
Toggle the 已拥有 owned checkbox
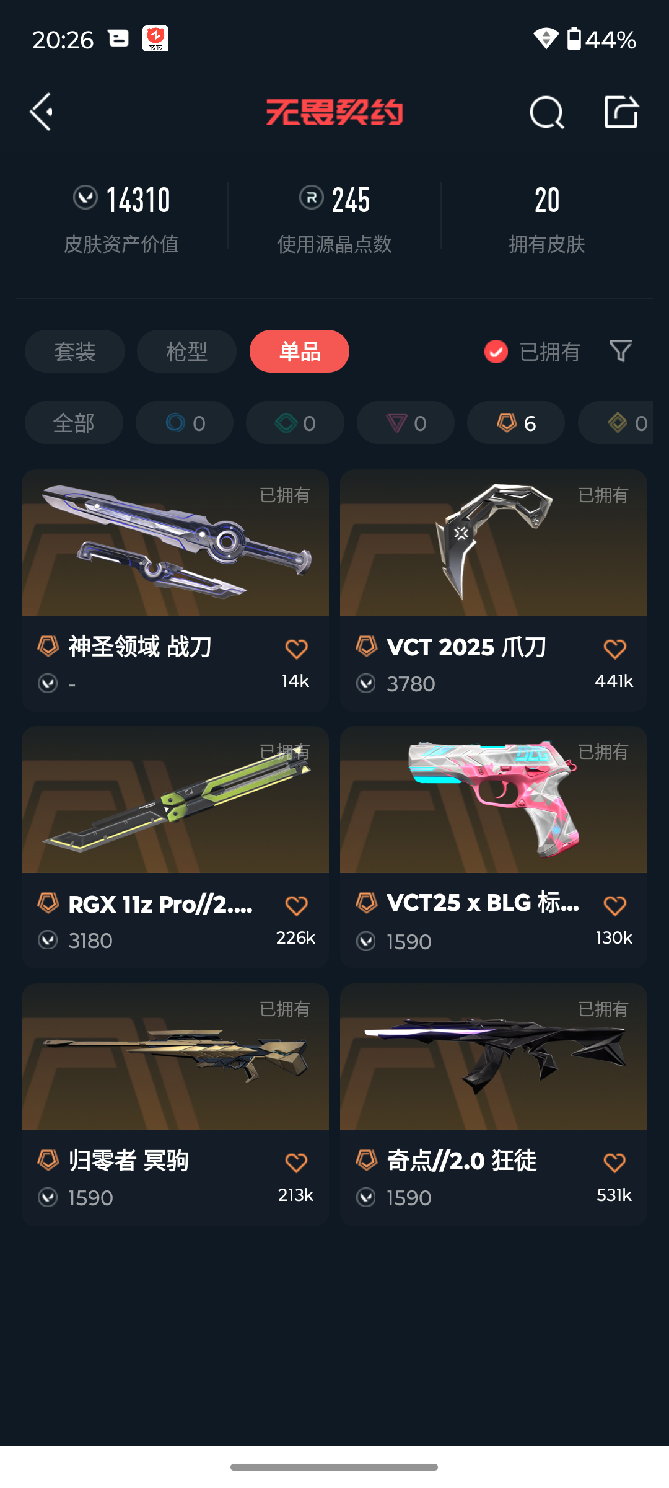point(496,352)
